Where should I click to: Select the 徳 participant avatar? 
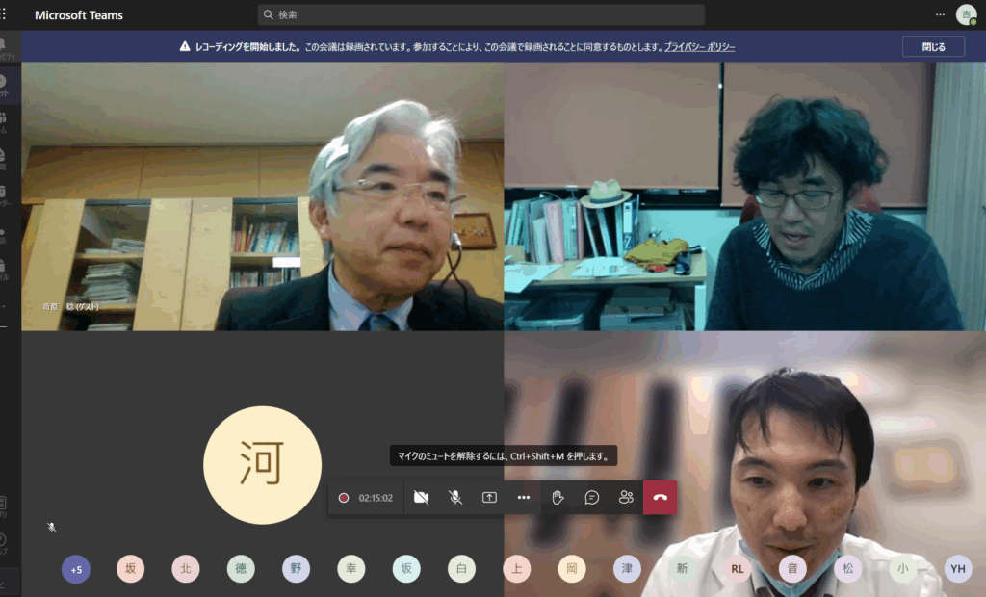click(241, 569)
